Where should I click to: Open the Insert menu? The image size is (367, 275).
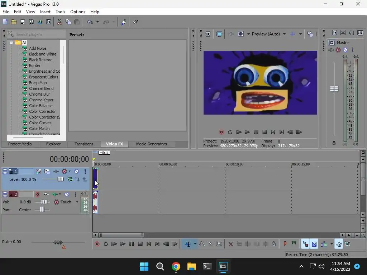(45, 12)
